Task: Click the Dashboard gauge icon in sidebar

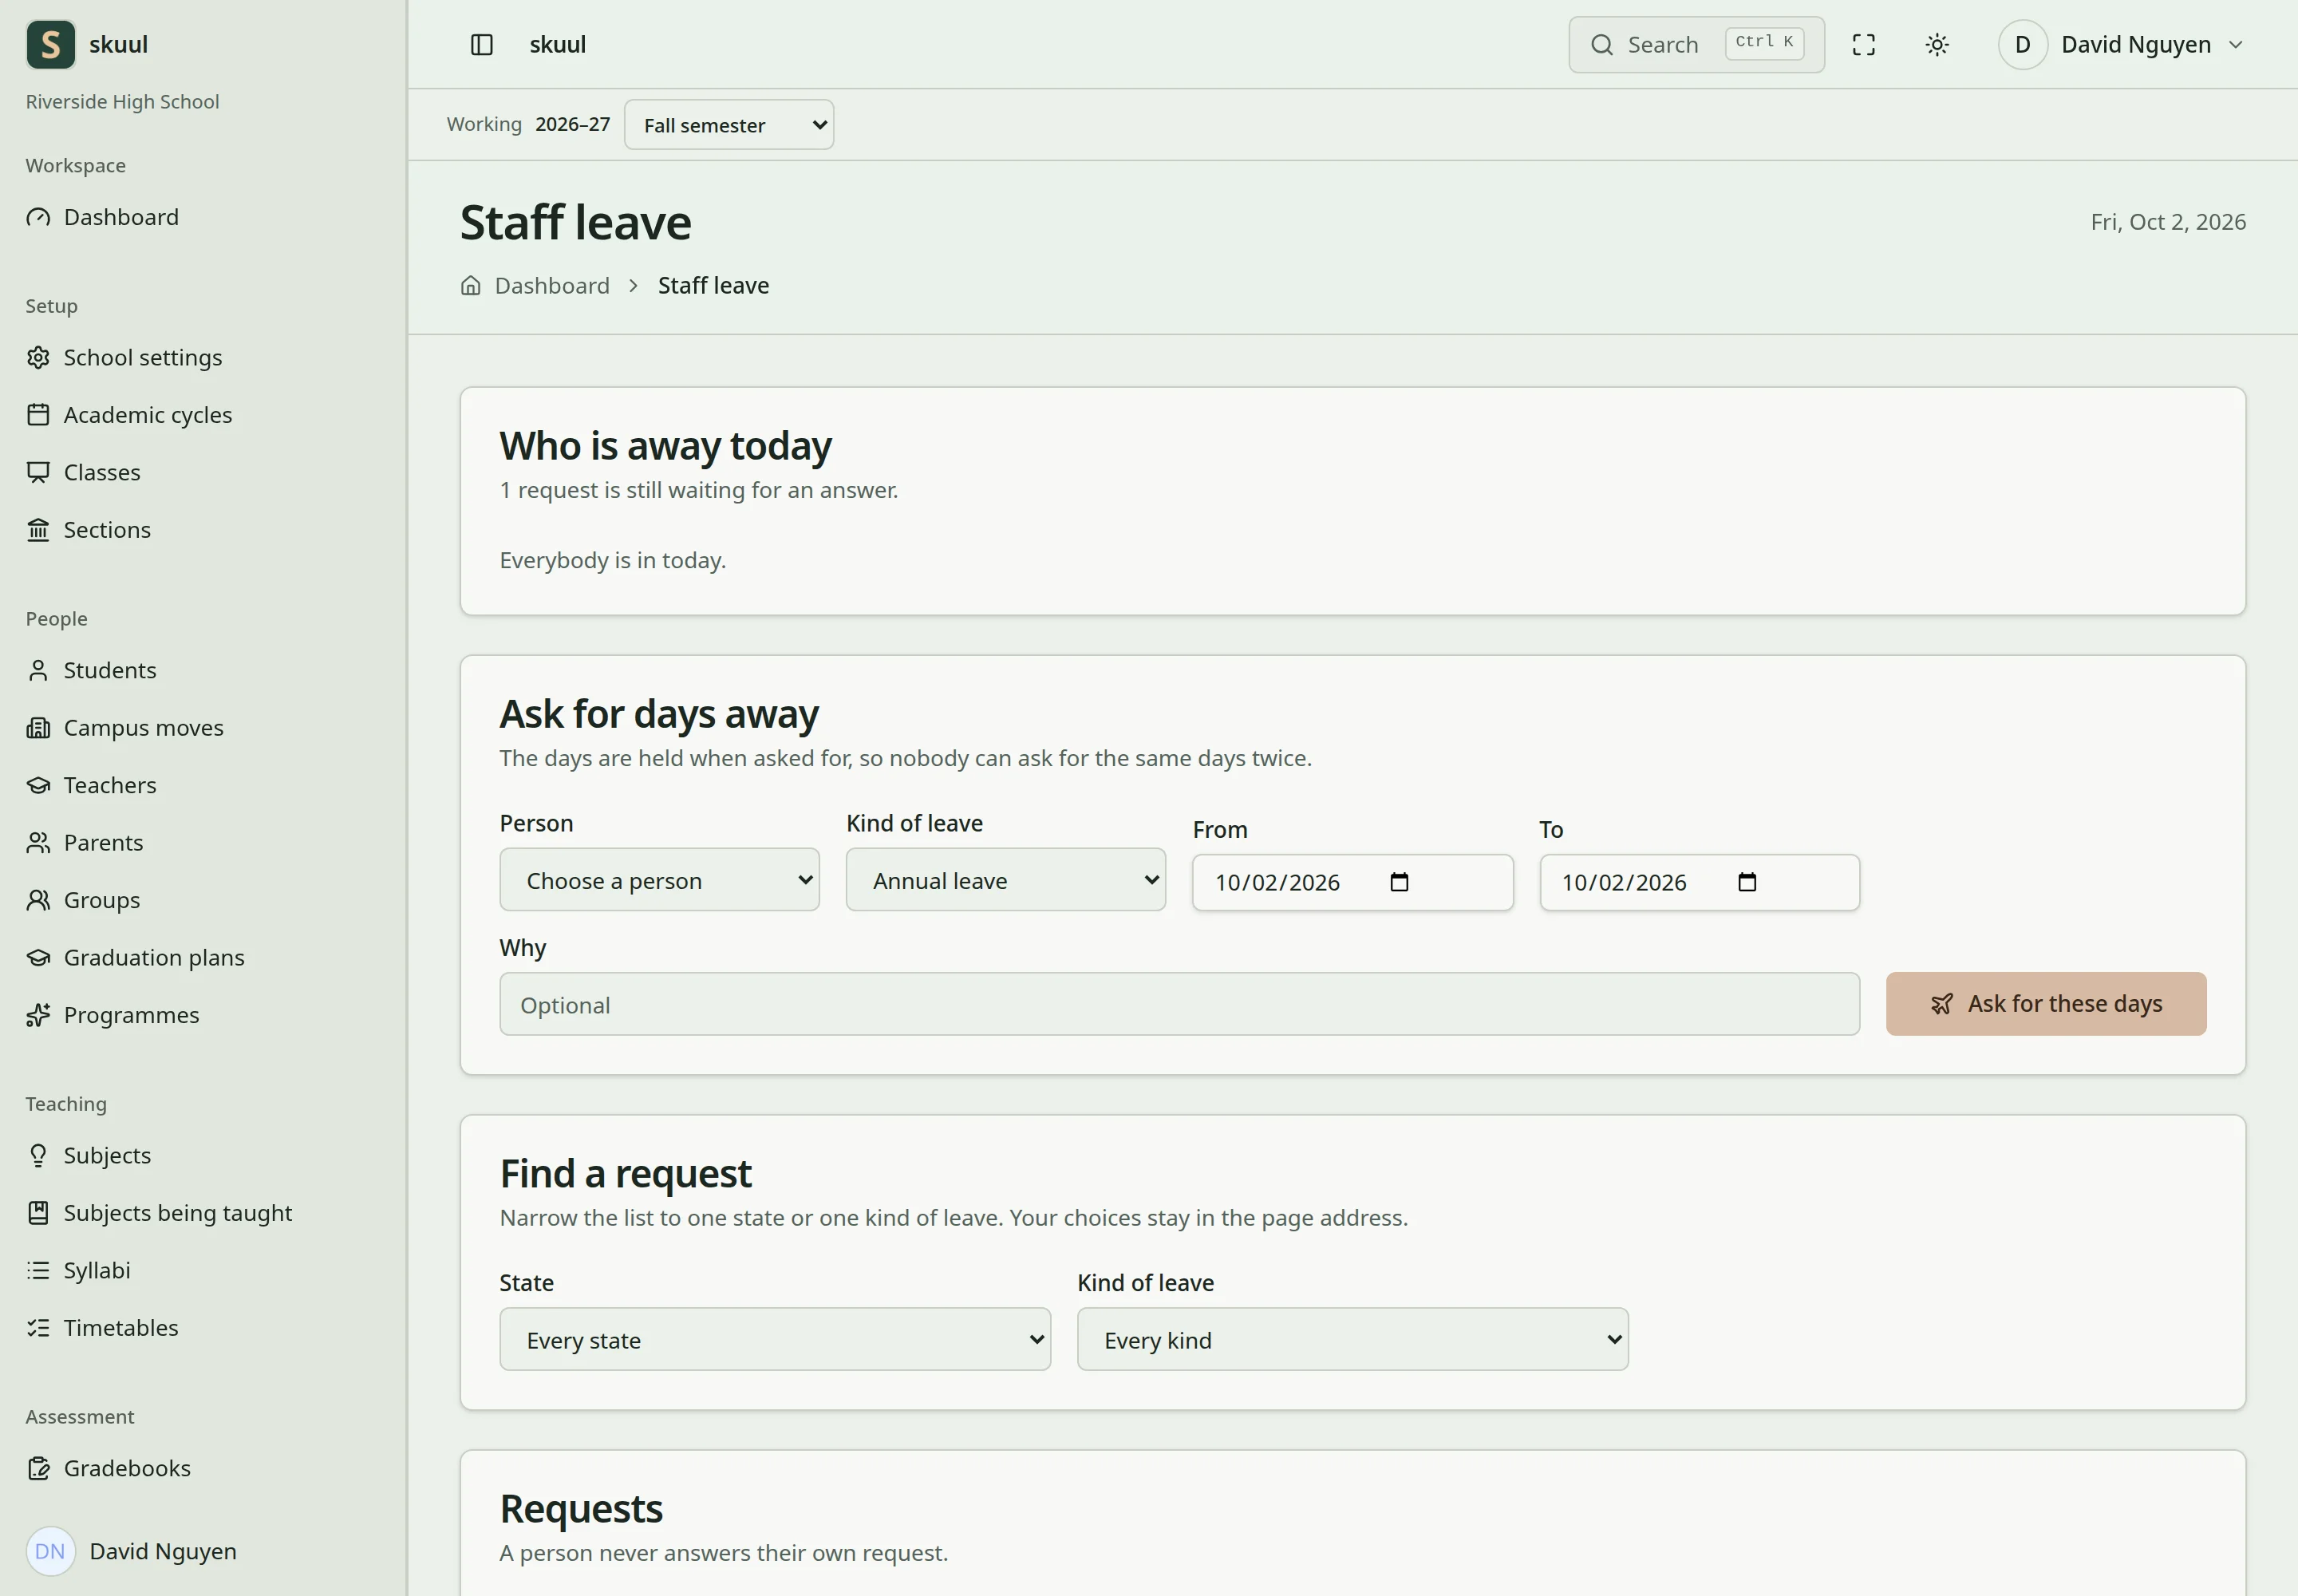Action: point(38,218)
